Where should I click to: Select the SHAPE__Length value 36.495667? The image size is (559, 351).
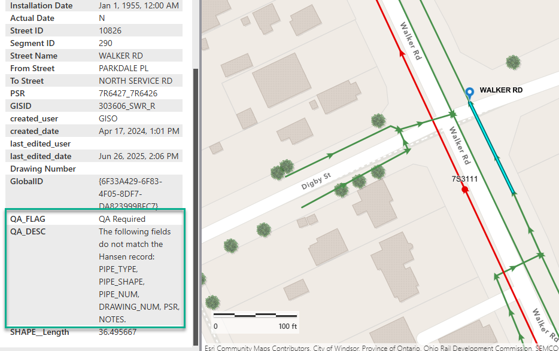pyautogui.click(x=117, y=332)
